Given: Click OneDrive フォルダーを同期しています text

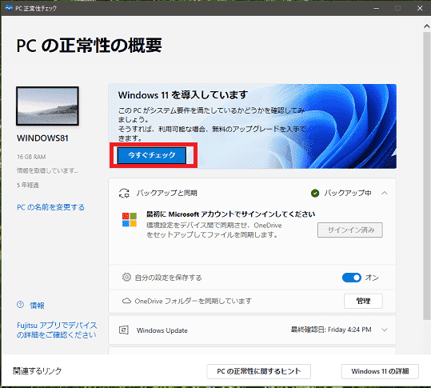Looking at the screenshot, I should 194,301.
